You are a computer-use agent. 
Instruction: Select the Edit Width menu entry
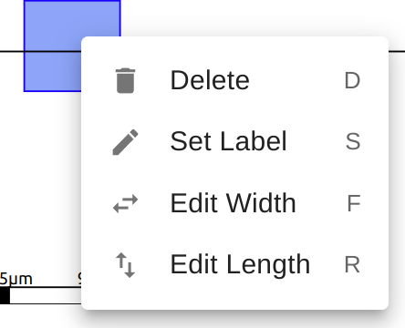coord(234,203)
